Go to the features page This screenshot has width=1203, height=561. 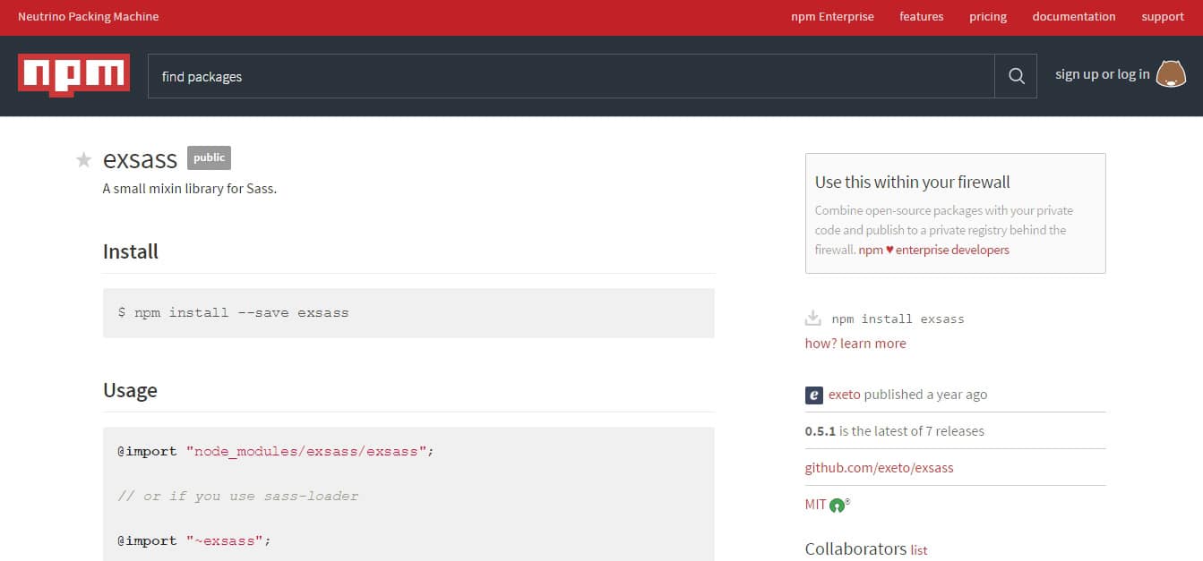click(922, 17)
